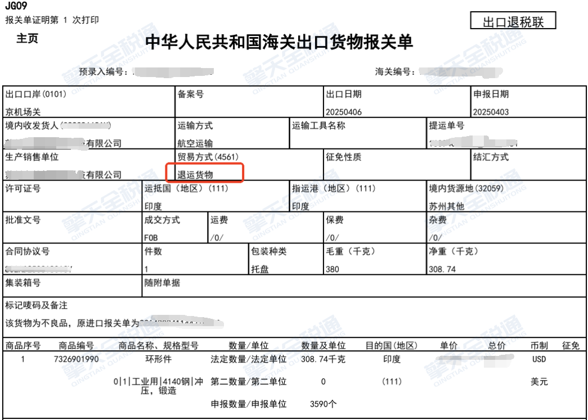Click the gross weight value 380
This screenshot has width=588, height=420.
[333, 269]
